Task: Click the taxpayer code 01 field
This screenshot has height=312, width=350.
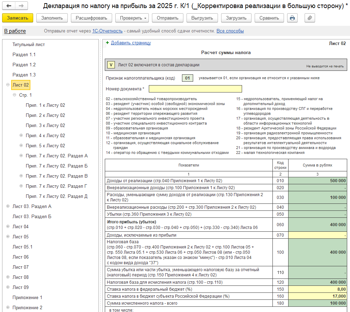Action: [187, 78]
